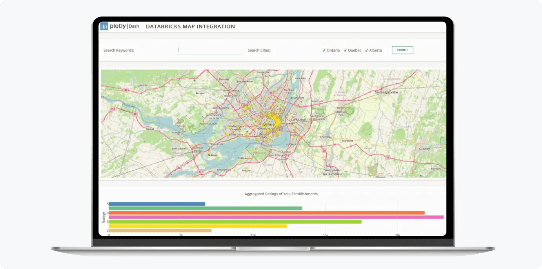The image size is (542, 269).
Task: Click Saint-Jean-sur-Richelieu on the map
Action: pyautogui.click(x=333, y=172)
